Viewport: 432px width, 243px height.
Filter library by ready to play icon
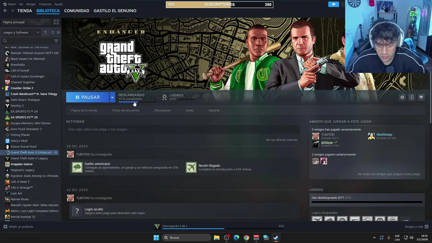point(58,32)
